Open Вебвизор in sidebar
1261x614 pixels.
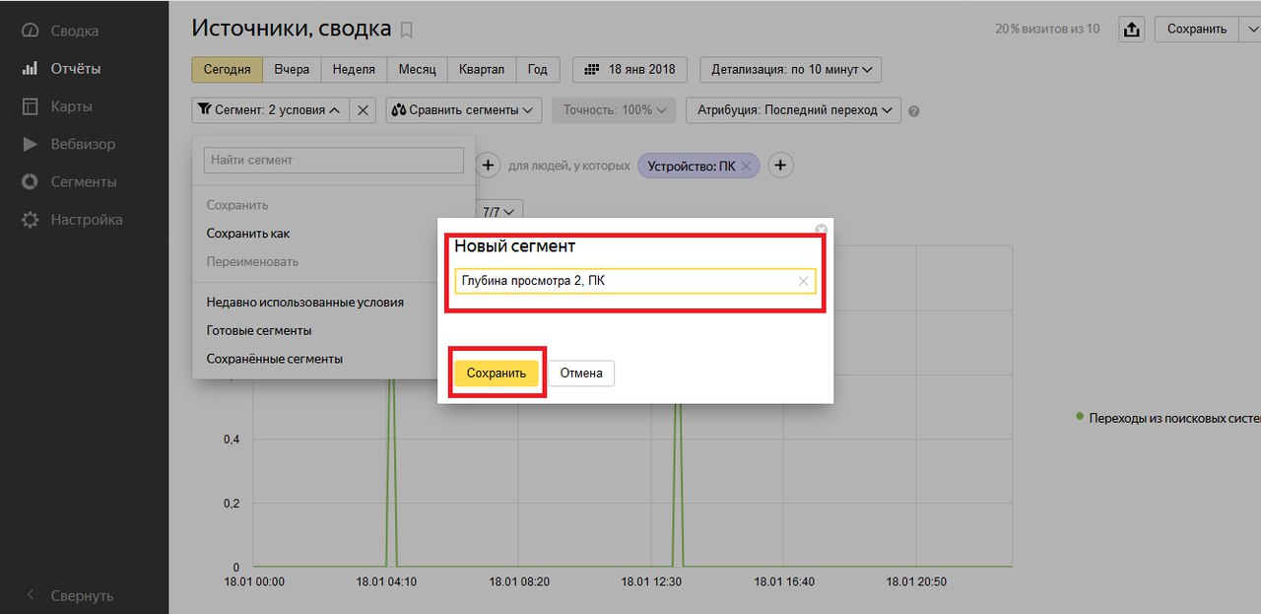tap(83, 144)
